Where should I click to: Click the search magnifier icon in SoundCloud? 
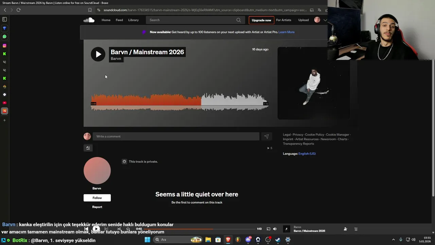[x=239, y=20]
